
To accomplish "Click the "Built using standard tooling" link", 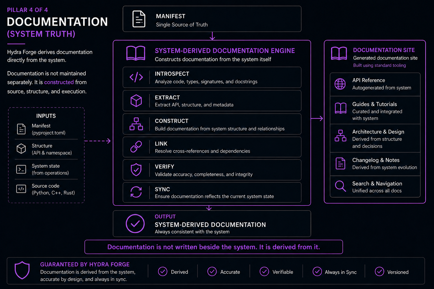I will pyautogui.click(x=379, y=65).
